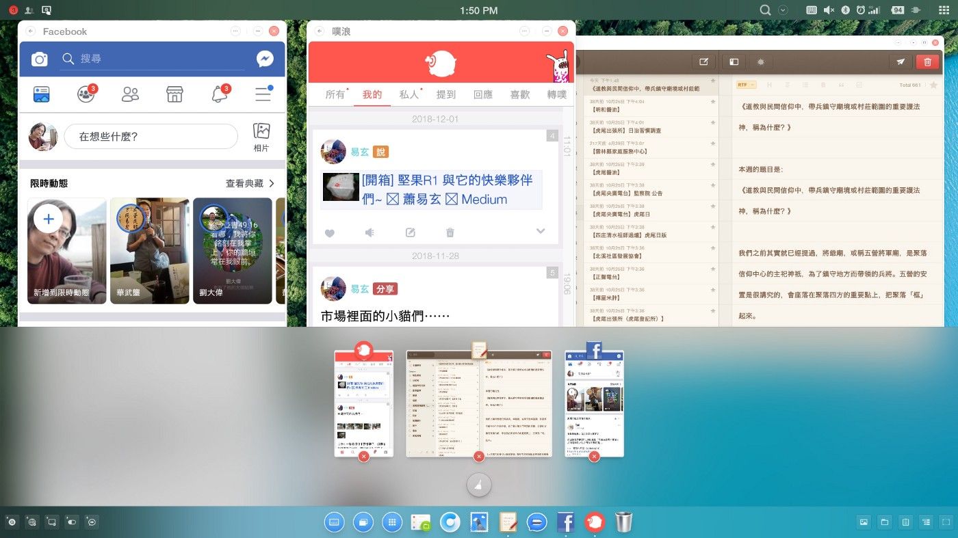Open Facebook Marketplace icon
Screen dimensions: 958x538
174,94
